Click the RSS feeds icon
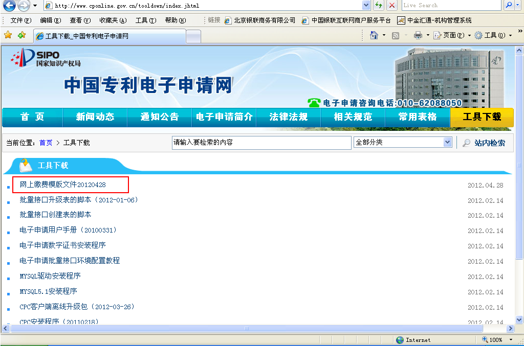Screen dimensions: 524x346 (x=396, y=35)
